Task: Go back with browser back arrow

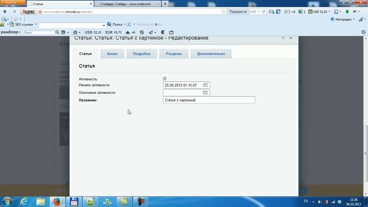Action: pos(5,11)
